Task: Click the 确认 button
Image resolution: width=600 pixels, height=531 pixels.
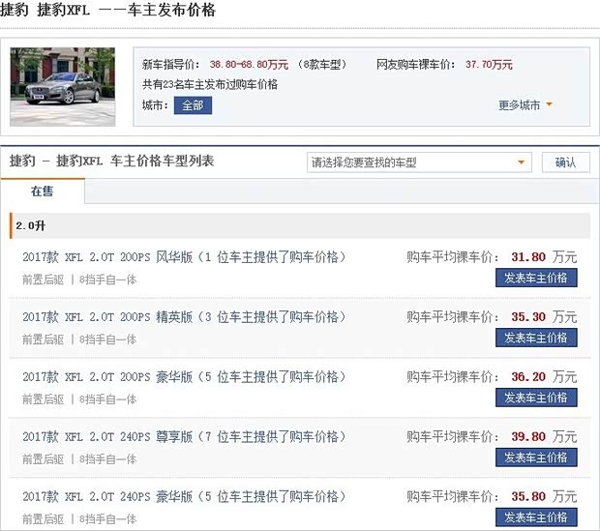Action: coord(565,162)
